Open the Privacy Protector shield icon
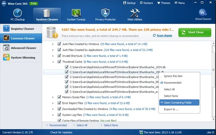Image resolution: width=216 pixels, height=135 pixels. pyautogui.click(x=105, y=13)
